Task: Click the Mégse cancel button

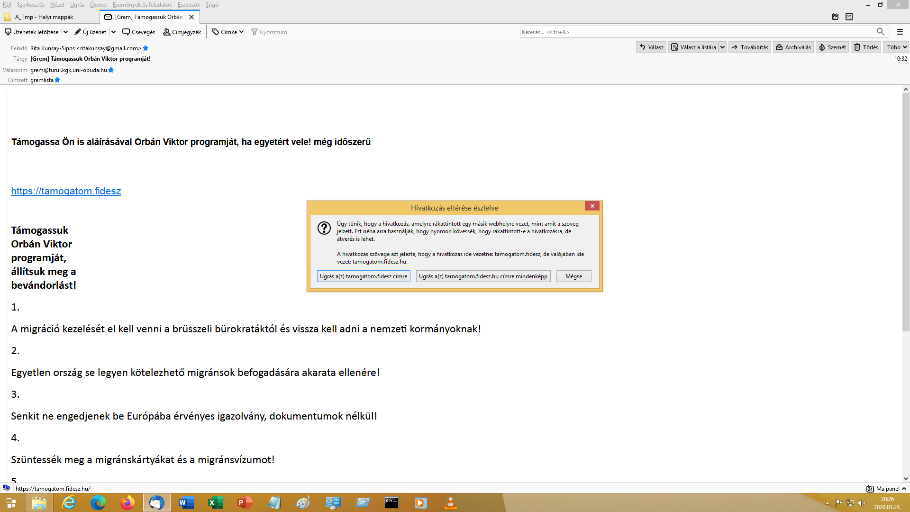Action: [573, 276]
